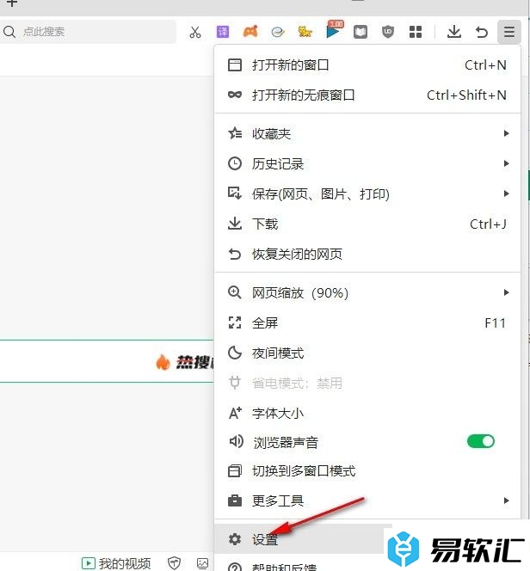Image resolution: width=530 pixels, height=571 pixels.
Task: Click the 收藏夹 star list icon
Action: [235, 133]
